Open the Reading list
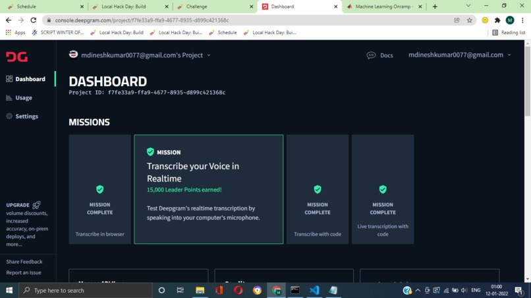 click(509, 32)
